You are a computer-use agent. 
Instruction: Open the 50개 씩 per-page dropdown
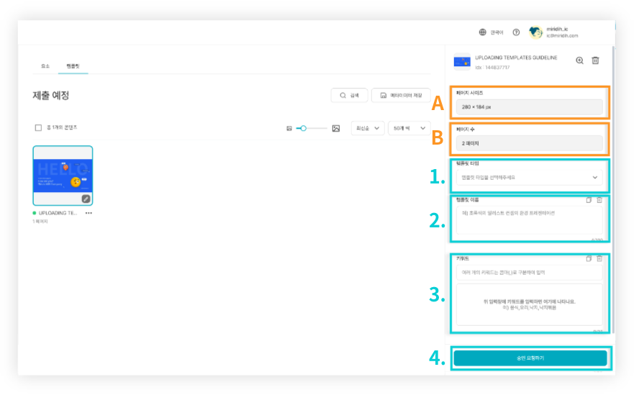click(x=407, y=128)
